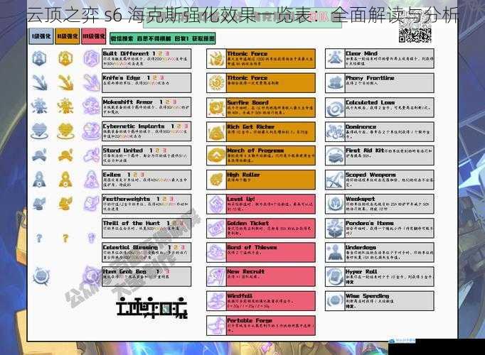Select the Sunfire Board icon

click(x=216, y=107)
